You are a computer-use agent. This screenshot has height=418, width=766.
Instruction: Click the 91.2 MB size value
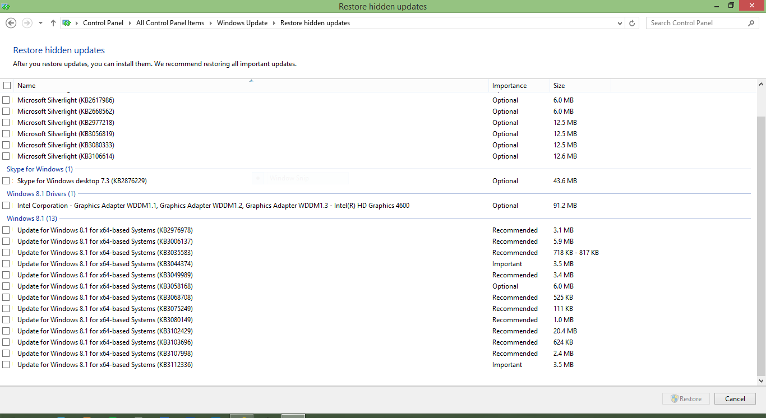point(565,205)
